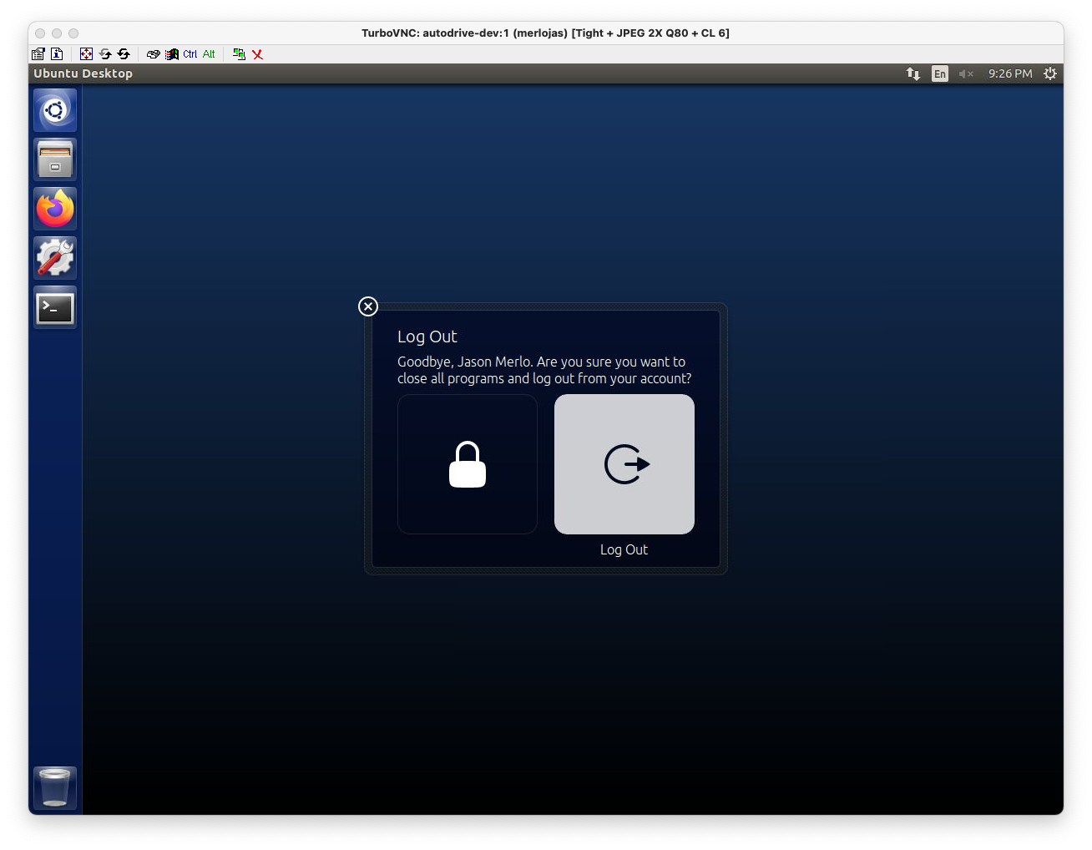Send Ctrl-Alt-Del via toolbar icon
1092x850 pixels.
154,54
